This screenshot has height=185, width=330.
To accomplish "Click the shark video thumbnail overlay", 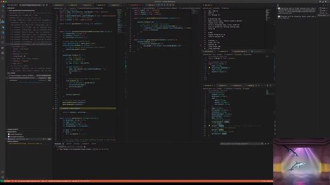I will 301,161.
